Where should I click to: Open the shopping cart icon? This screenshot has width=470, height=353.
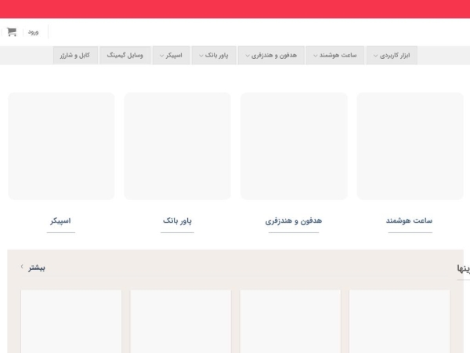point(12,32)
